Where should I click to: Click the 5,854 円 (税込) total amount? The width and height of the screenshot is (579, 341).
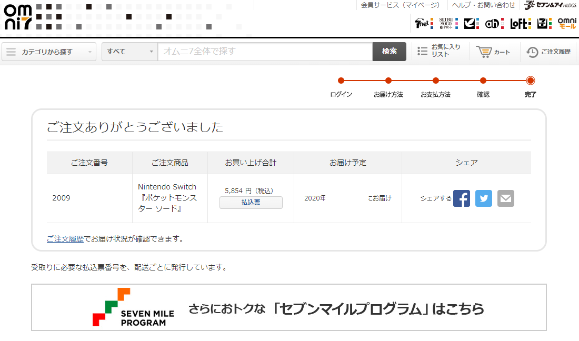249,190
